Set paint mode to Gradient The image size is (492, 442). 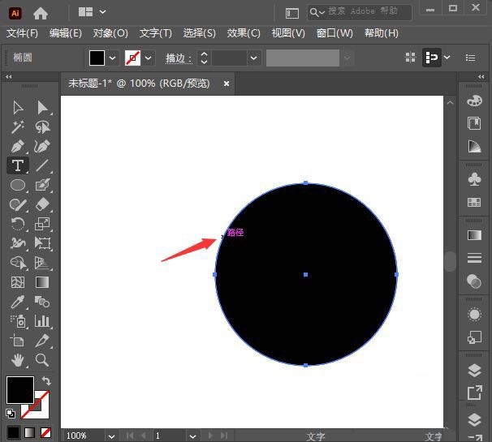click(29, 432)
